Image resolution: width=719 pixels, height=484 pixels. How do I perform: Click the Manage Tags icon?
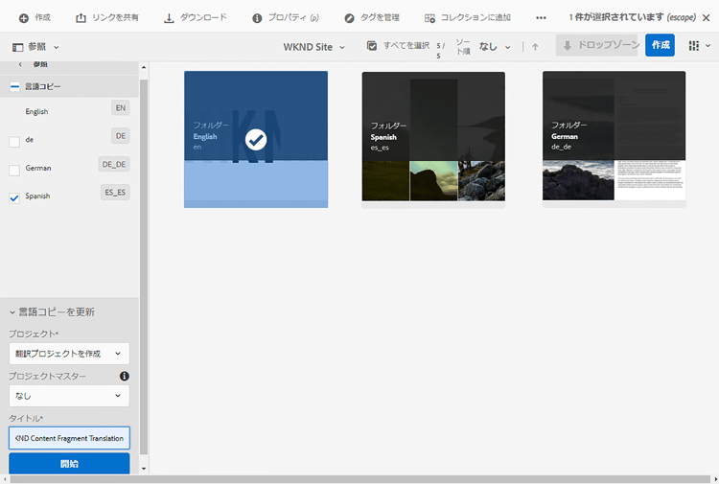(349, 18)
